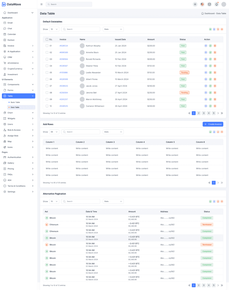Open the Kanban sidebar item
229x290 pixels.
[x=11, y=40]
